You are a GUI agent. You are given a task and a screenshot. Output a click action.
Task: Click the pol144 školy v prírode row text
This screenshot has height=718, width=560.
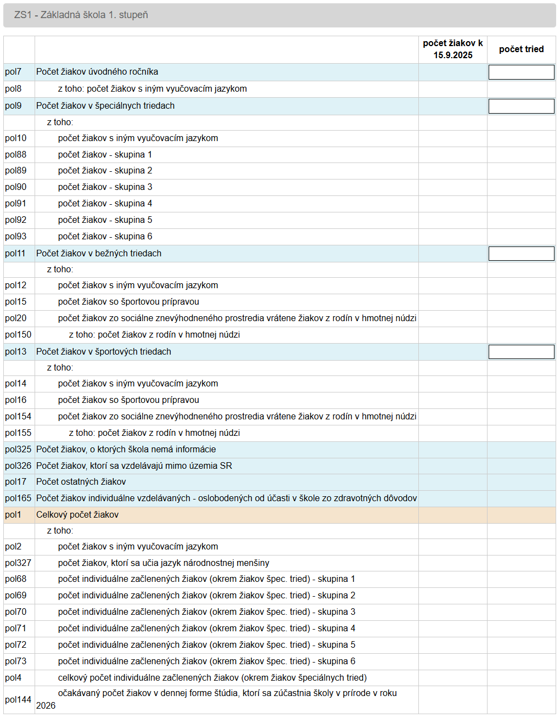click(227, 693)
